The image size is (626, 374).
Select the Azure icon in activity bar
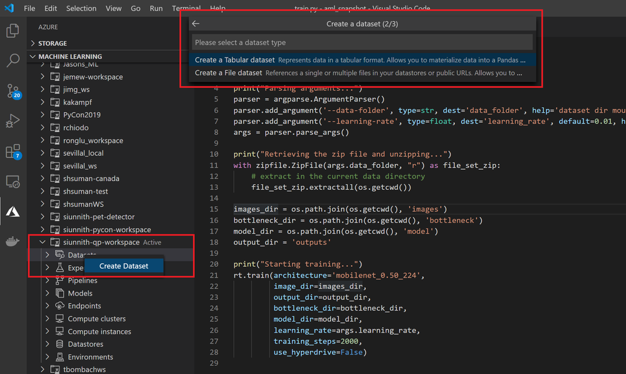13,212
